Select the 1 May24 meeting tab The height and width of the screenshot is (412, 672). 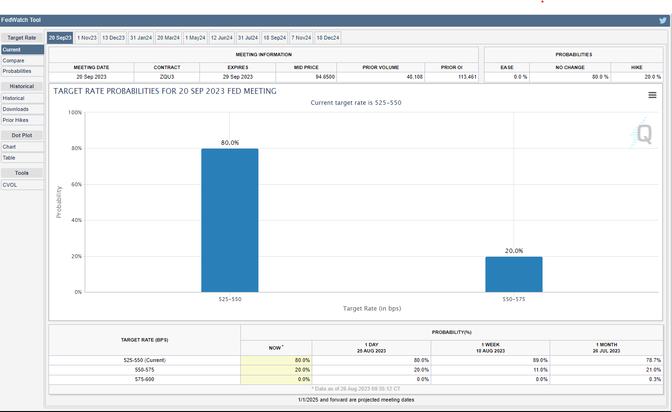pos(195,38)
